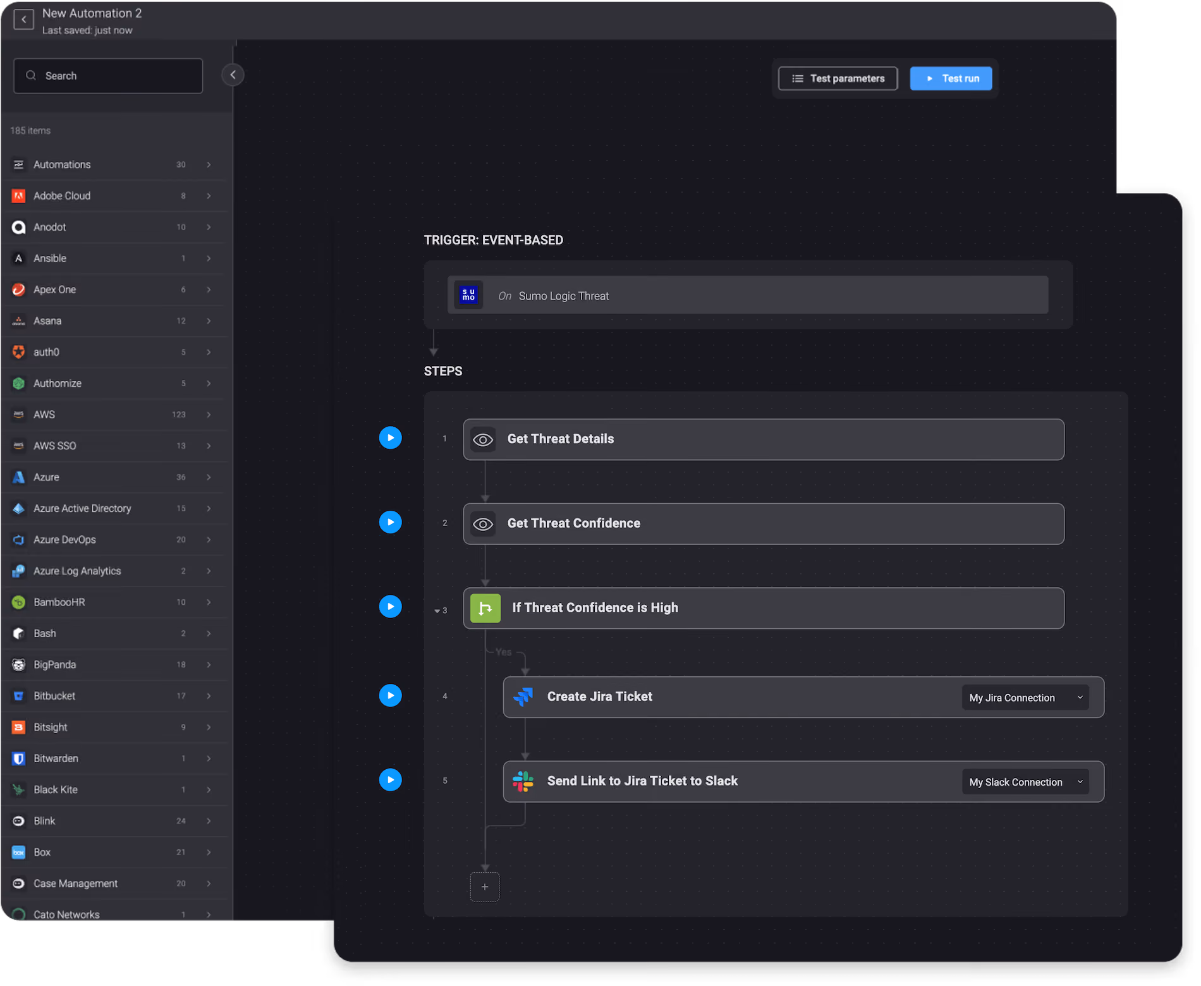Screen dimensions: 1201x986
Task: Expand the Anodot chevron
Action: (x=209, y=227)
